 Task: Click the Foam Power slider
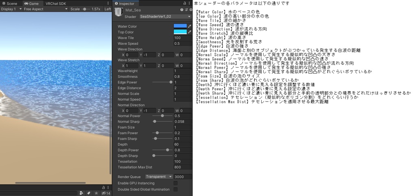click(162, 133)
